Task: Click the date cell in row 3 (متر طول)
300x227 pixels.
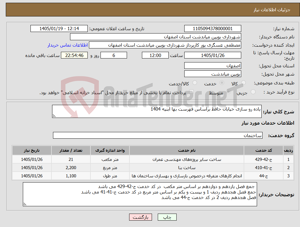Action: [x=32, y=176]
